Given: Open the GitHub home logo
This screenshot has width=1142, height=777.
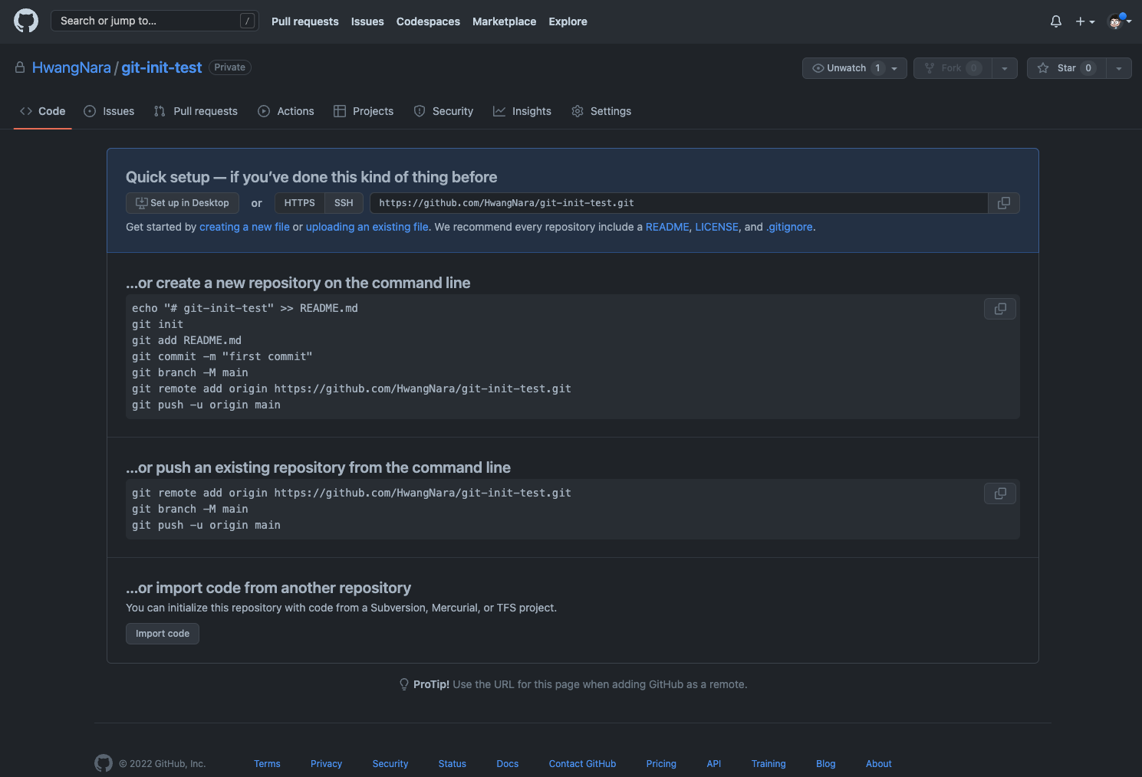Looking at the screenshot, I should coord(26,21).
